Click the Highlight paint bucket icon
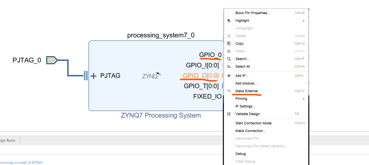Viewport: 369px width, 165px height. (x=229, y=21)
